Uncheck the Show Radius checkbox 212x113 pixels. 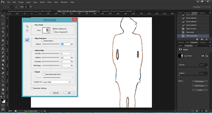click(54, 28)
